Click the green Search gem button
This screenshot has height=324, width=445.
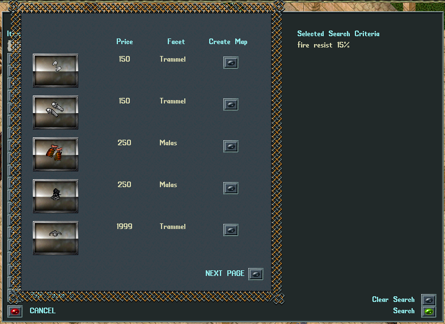click(x=429, y=312)
